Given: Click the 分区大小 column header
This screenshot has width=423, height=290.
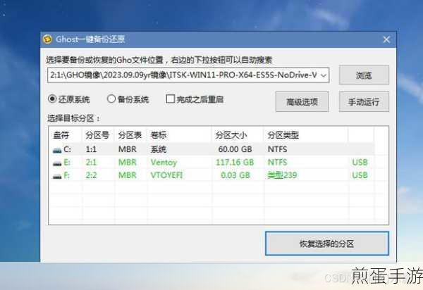Looking at the screenshot, I should coord(237,135).
